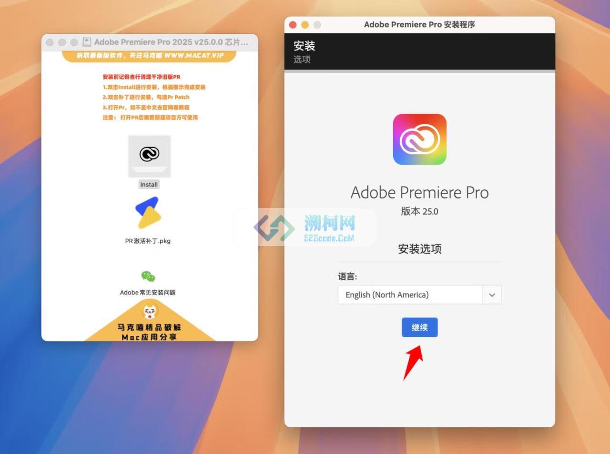Select the Adobe 常见安装问题 label
The width and height of the screenshot is (610, 454).
click(148, 292)
